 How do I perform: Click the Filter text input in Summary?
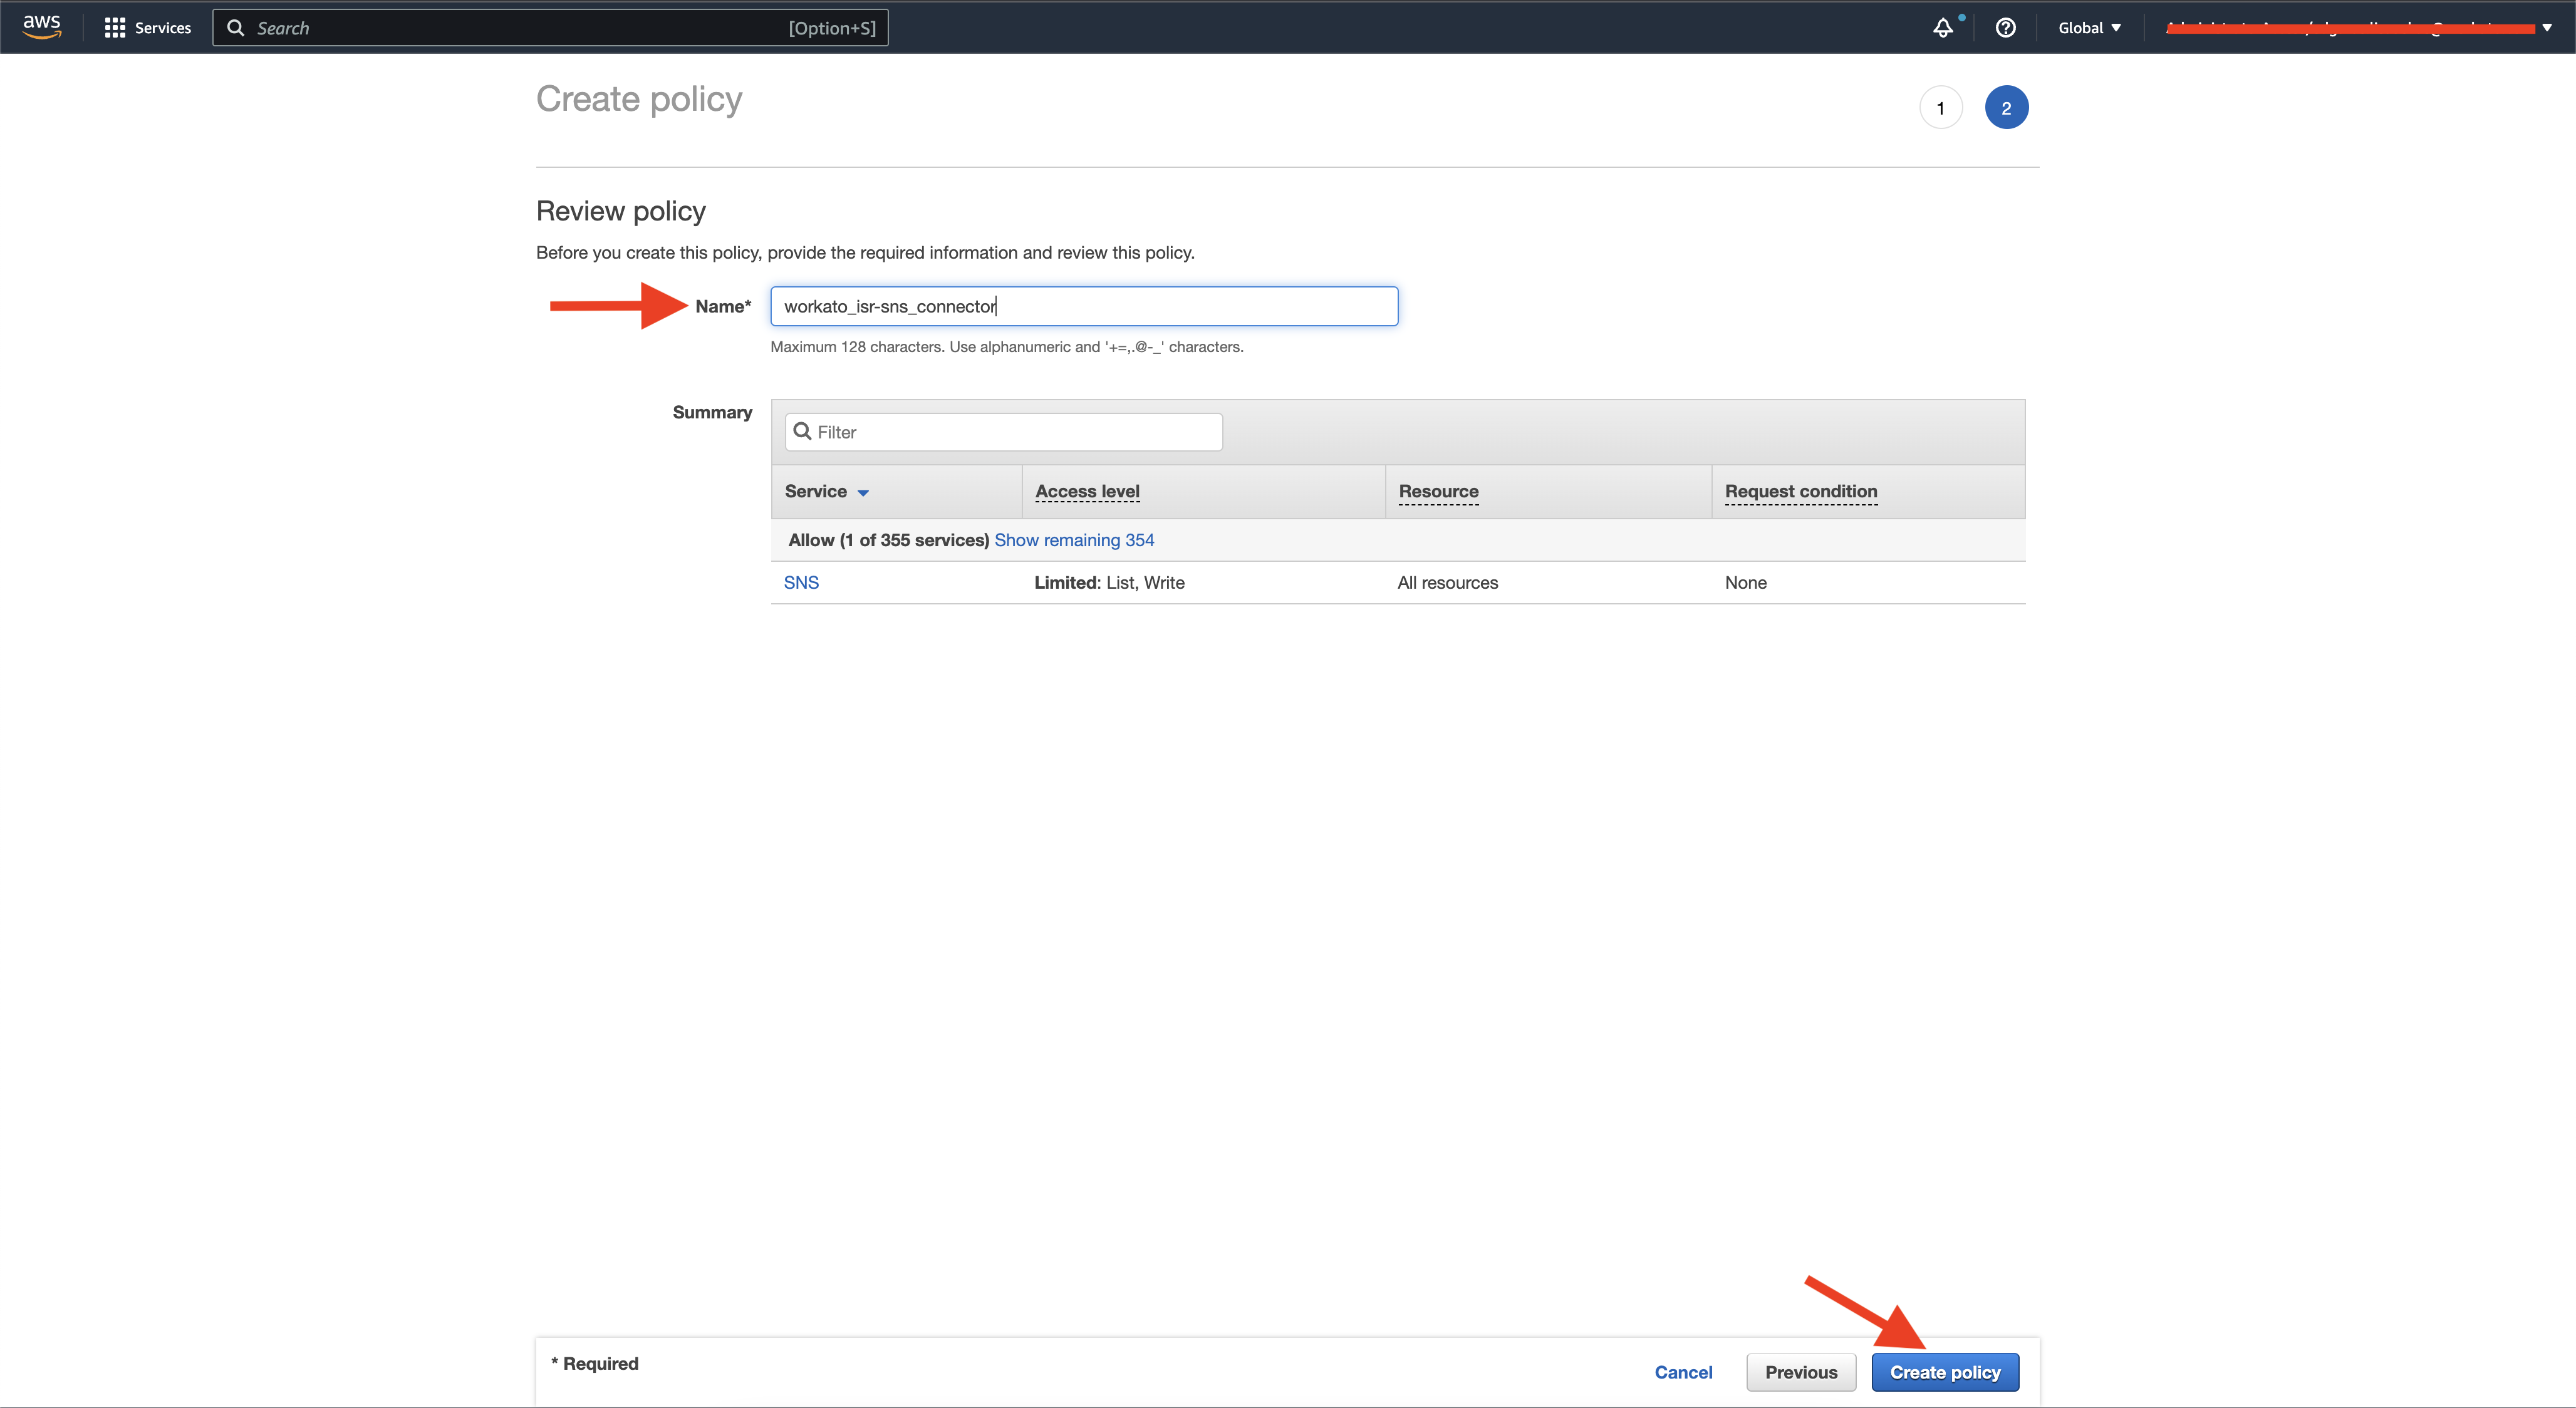tap(1002, 430)
